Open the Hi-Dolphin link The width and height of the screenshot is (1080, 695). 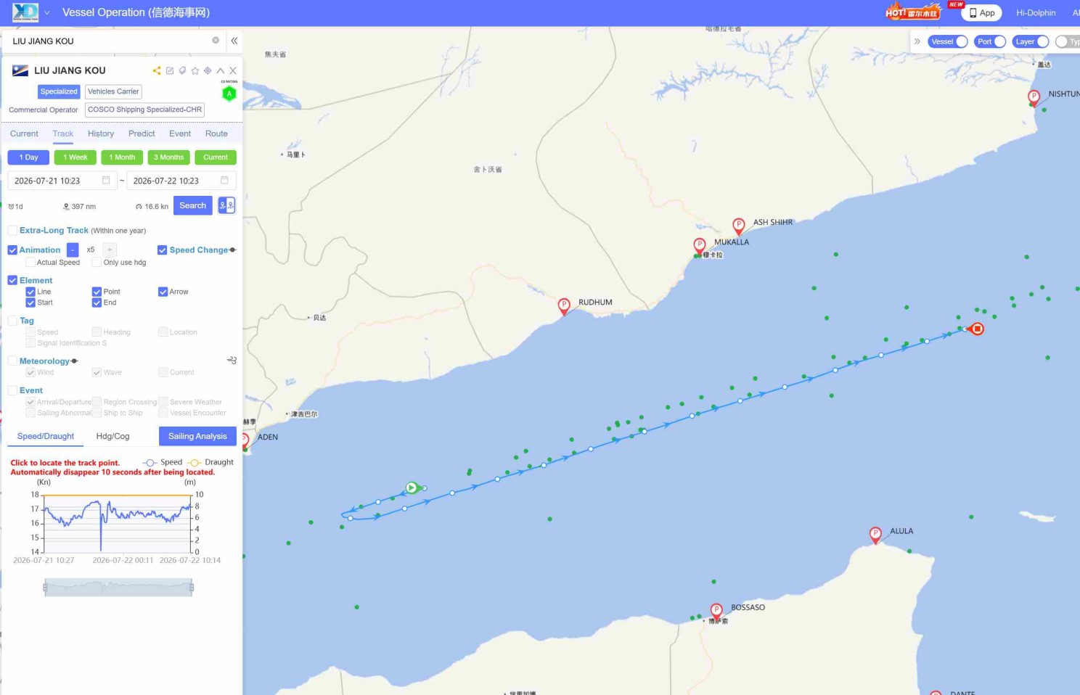1036,12
